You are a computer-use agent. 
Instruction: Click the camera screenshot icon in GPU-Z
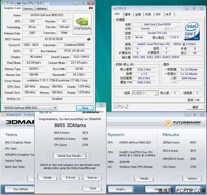[x=91, y=8]
